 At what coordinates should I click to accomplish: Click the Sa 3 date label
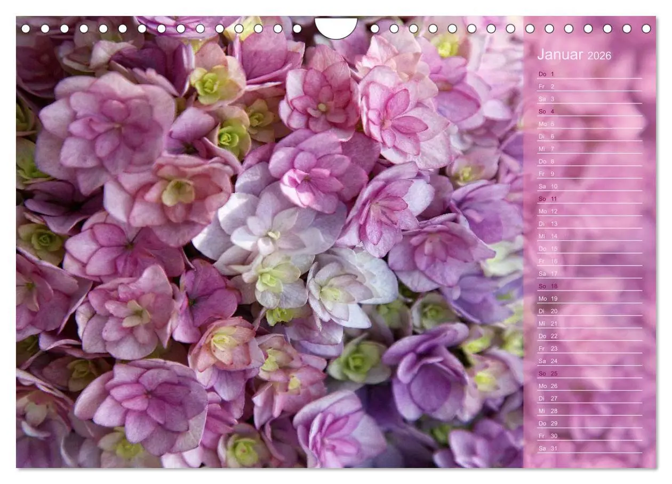pyautogui.click(x=547, y=99)
